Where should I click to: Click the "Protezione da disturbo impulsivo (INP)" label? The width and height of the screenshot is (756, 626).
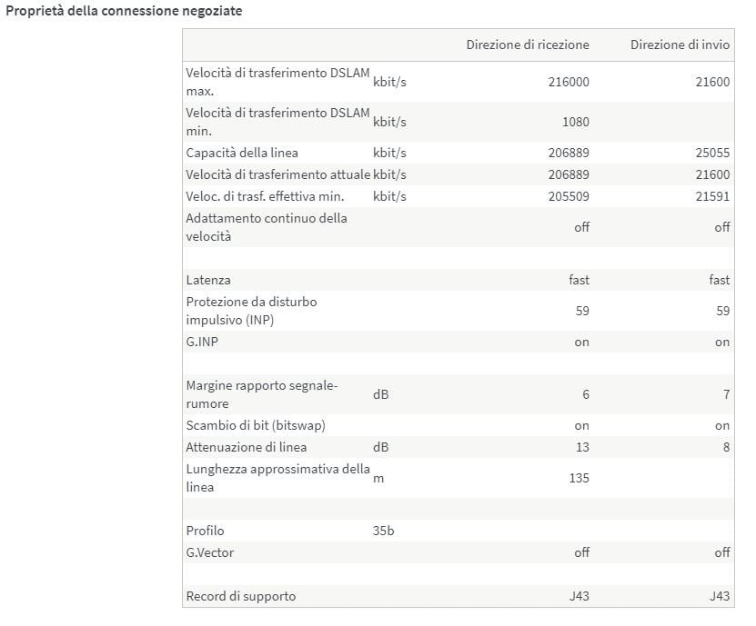(251, 311)
